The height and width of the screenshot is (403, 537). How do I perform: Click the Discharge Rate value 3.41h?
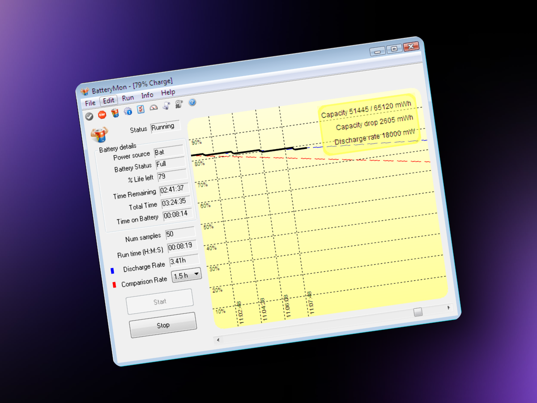tap(184, 260)
